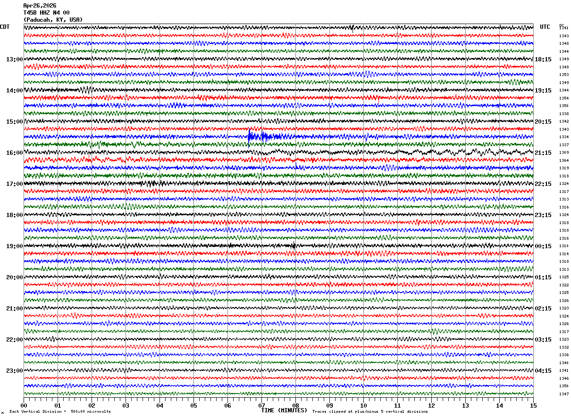Click the 22:00 CDT time label
This screenshot has width=571, height=418.
[x=15, y=340]
